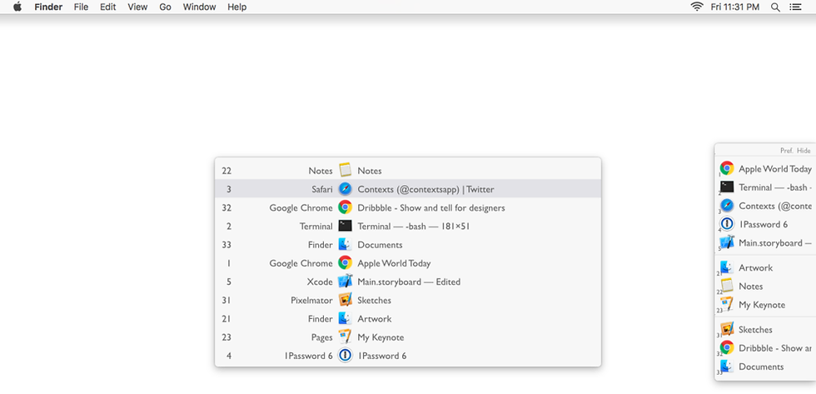This screenshot has width=816, height=394.
Task: Click number 22 in Notes row
Action: [x=226, y=171]
